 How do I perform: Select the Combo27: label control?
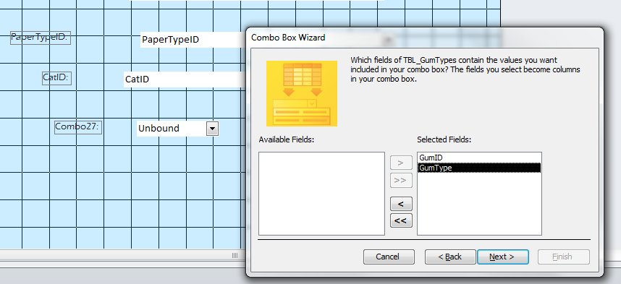pos(78,127)
